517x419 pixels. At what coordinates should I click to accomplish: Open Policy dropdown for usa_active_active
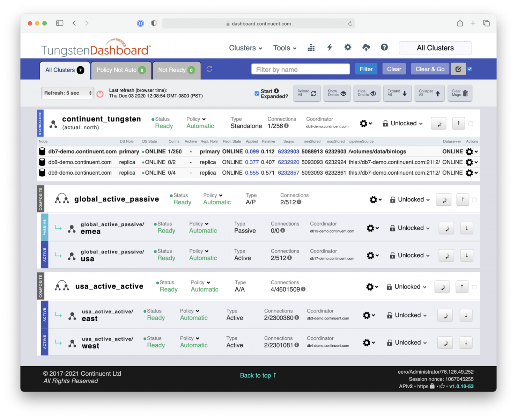(200, 282)
